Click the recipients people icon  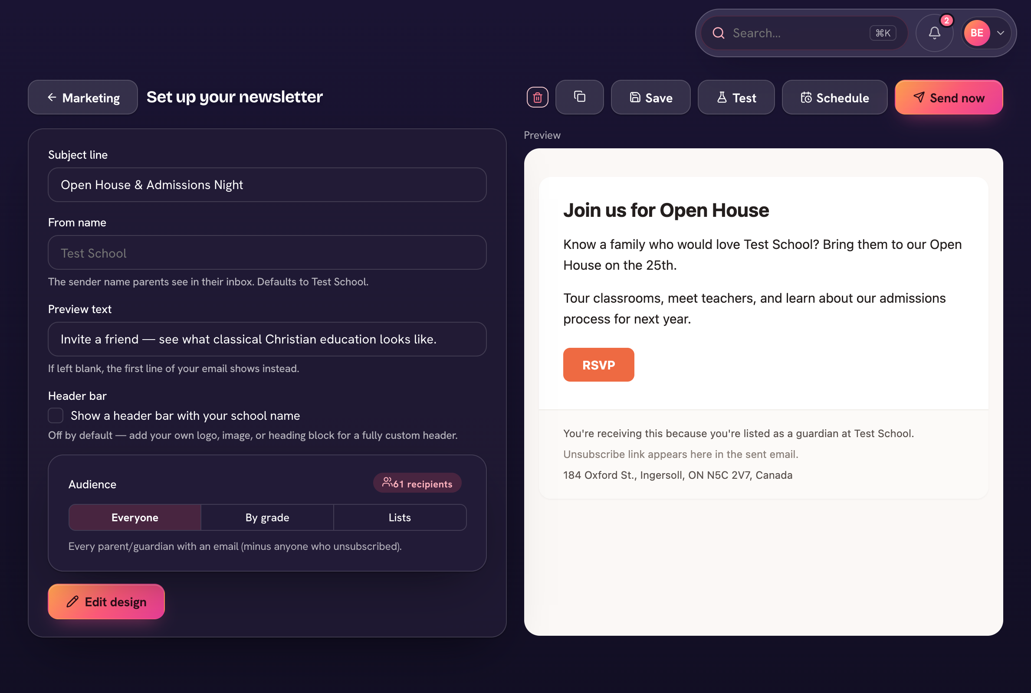pyautogui.click(x=387, y=482)
